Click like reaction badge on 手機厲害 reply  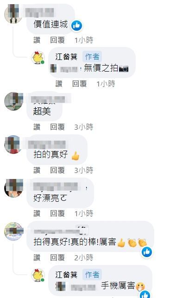pos(145,294)
